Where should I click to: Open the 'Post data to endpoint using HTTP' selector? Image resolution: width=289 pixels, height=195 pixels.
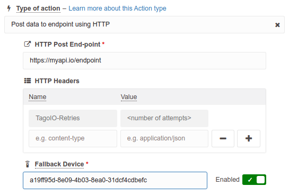(x=144, y=25)
